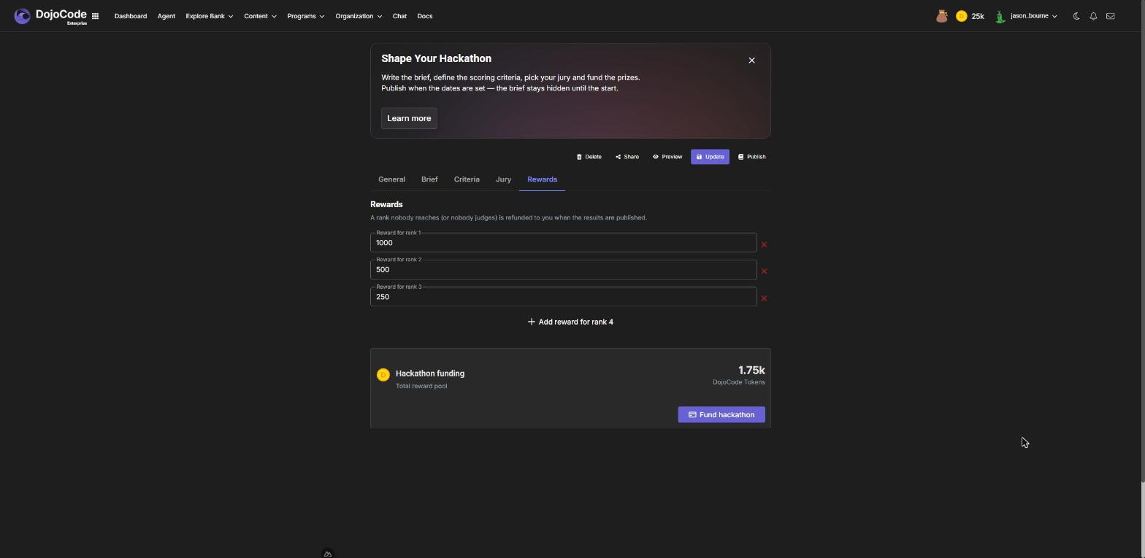Expand the jason_bourne user menu
This screenshot has height=558, width=1145.
pyautogui.click(x=1026, y=16)
